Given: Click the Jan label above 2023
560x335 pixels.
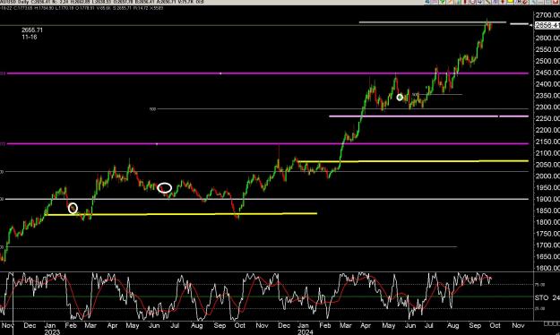Looking at the screenshot, I should [50, 325].
